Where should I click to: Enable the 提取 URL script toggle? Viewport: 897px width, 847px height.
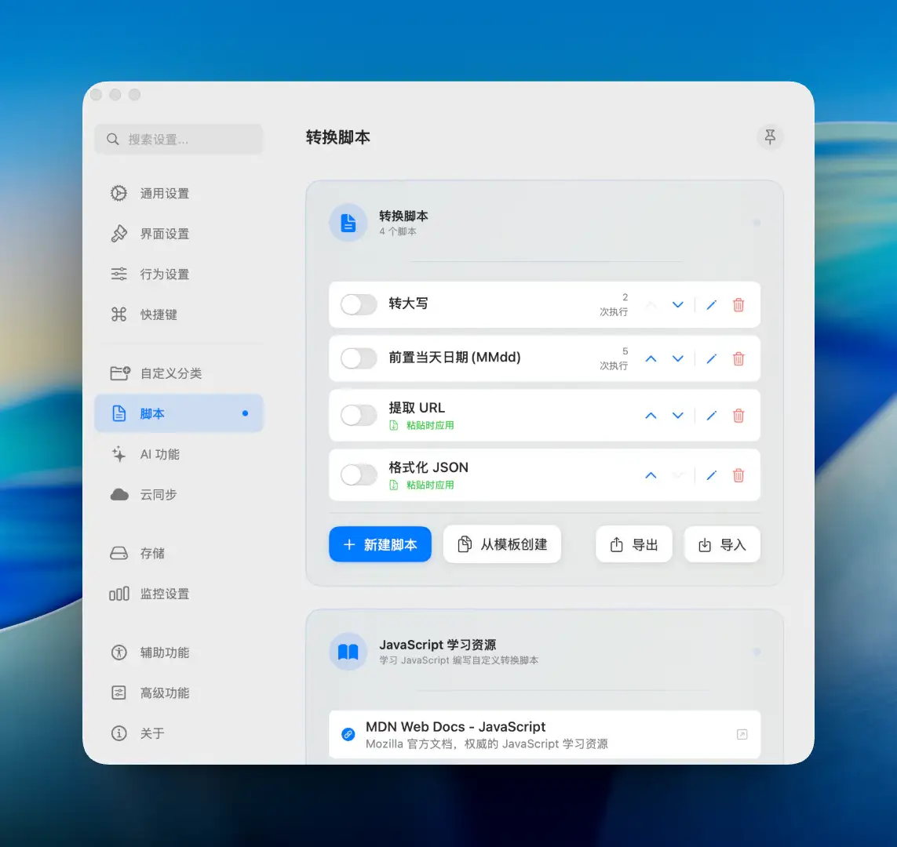click(x=359, y=416)
